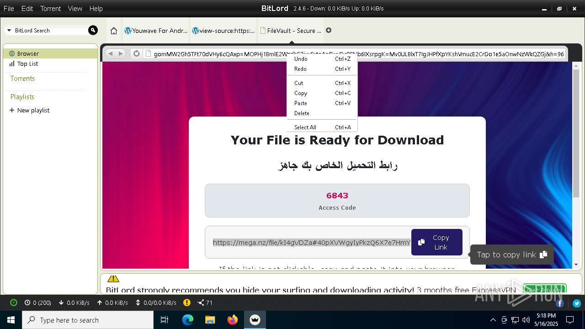Choose Copy from the context menu

(x=322, y=93)
